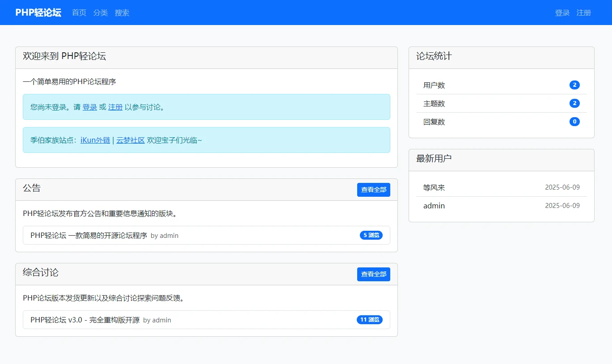Open the 首页 nav item
612x364 pixels.
(x=79, y=13)
